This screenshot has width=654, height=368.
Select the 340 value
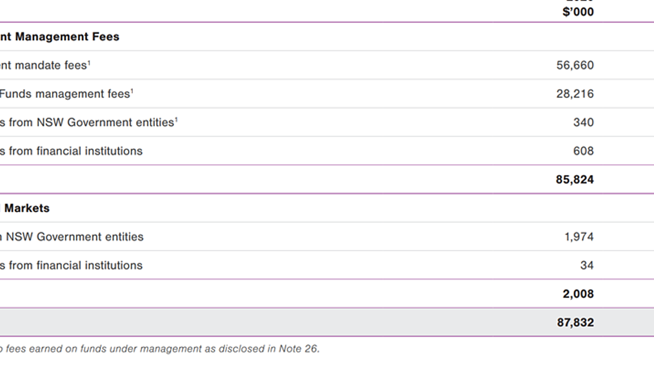click(583, 122)
